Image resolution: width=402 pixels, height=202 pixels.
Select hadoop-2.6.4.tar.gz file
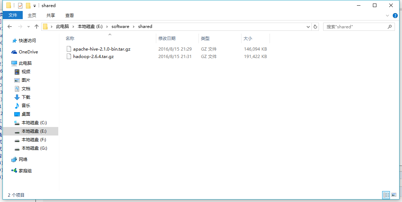click(93, 57)
